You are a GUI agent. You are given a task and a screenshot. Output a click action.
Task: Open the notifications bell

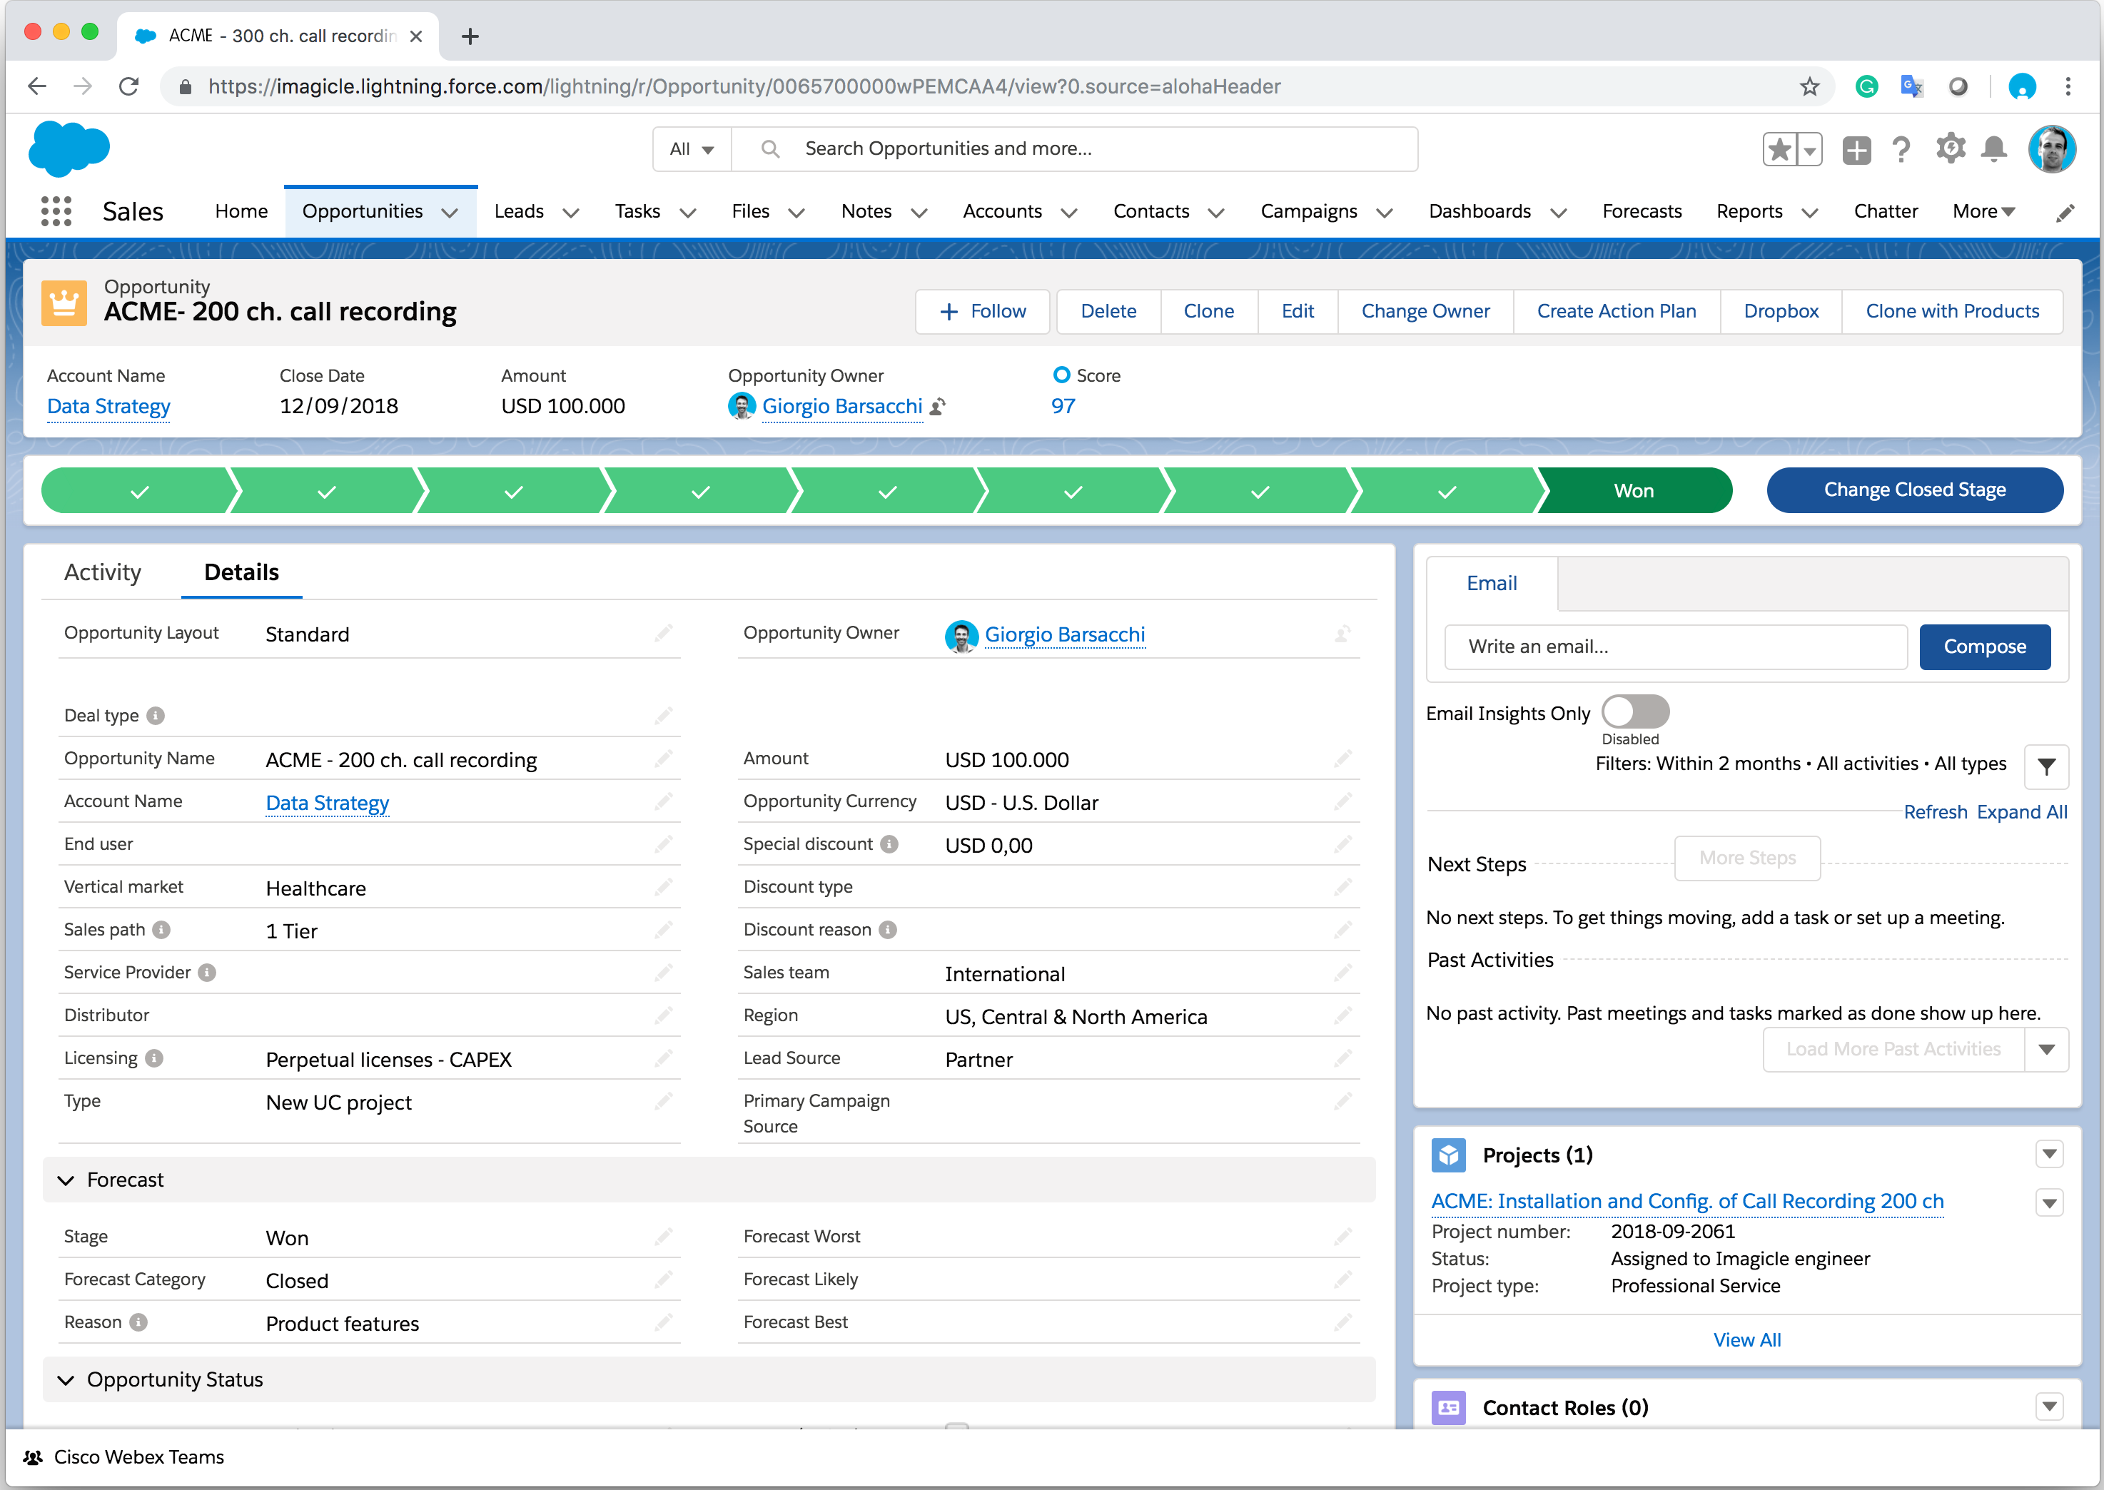pos(1993,148)
